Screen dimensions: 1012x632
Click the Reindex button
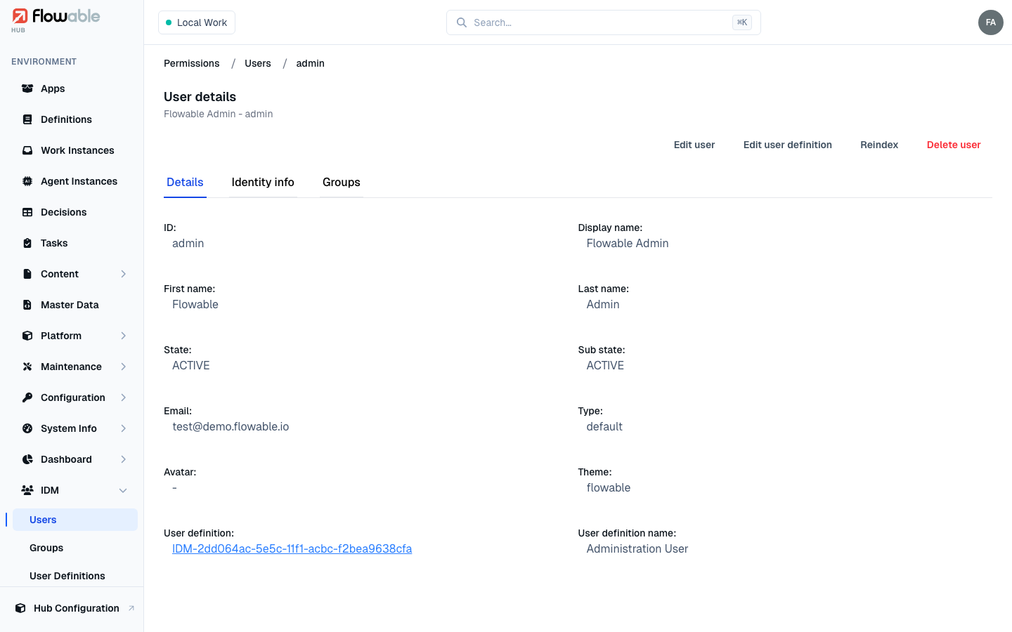coord(879,145)
